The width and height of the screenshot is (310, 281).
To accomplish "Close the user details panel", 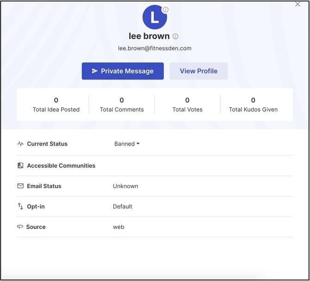I will point(298,4).
